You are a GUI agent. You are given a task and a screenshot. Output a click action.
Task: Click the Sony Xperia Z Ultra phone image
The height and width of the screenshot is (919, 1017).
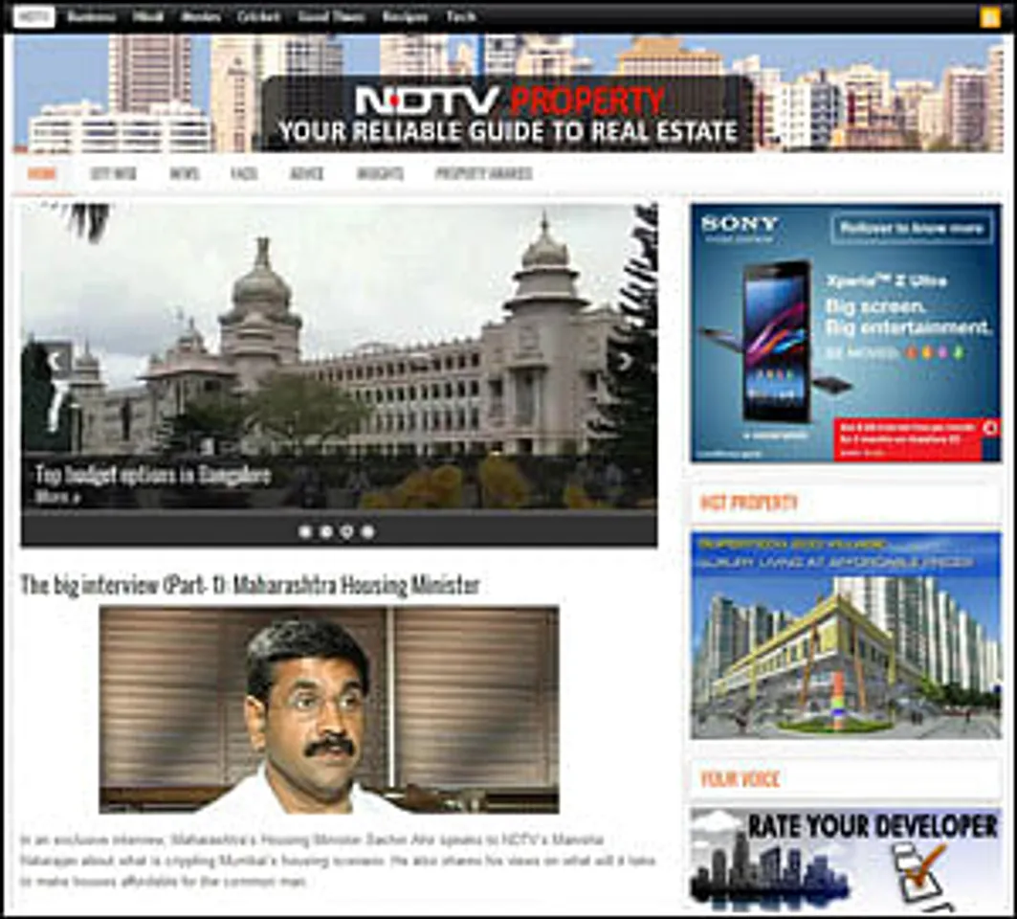coord(777,342)
